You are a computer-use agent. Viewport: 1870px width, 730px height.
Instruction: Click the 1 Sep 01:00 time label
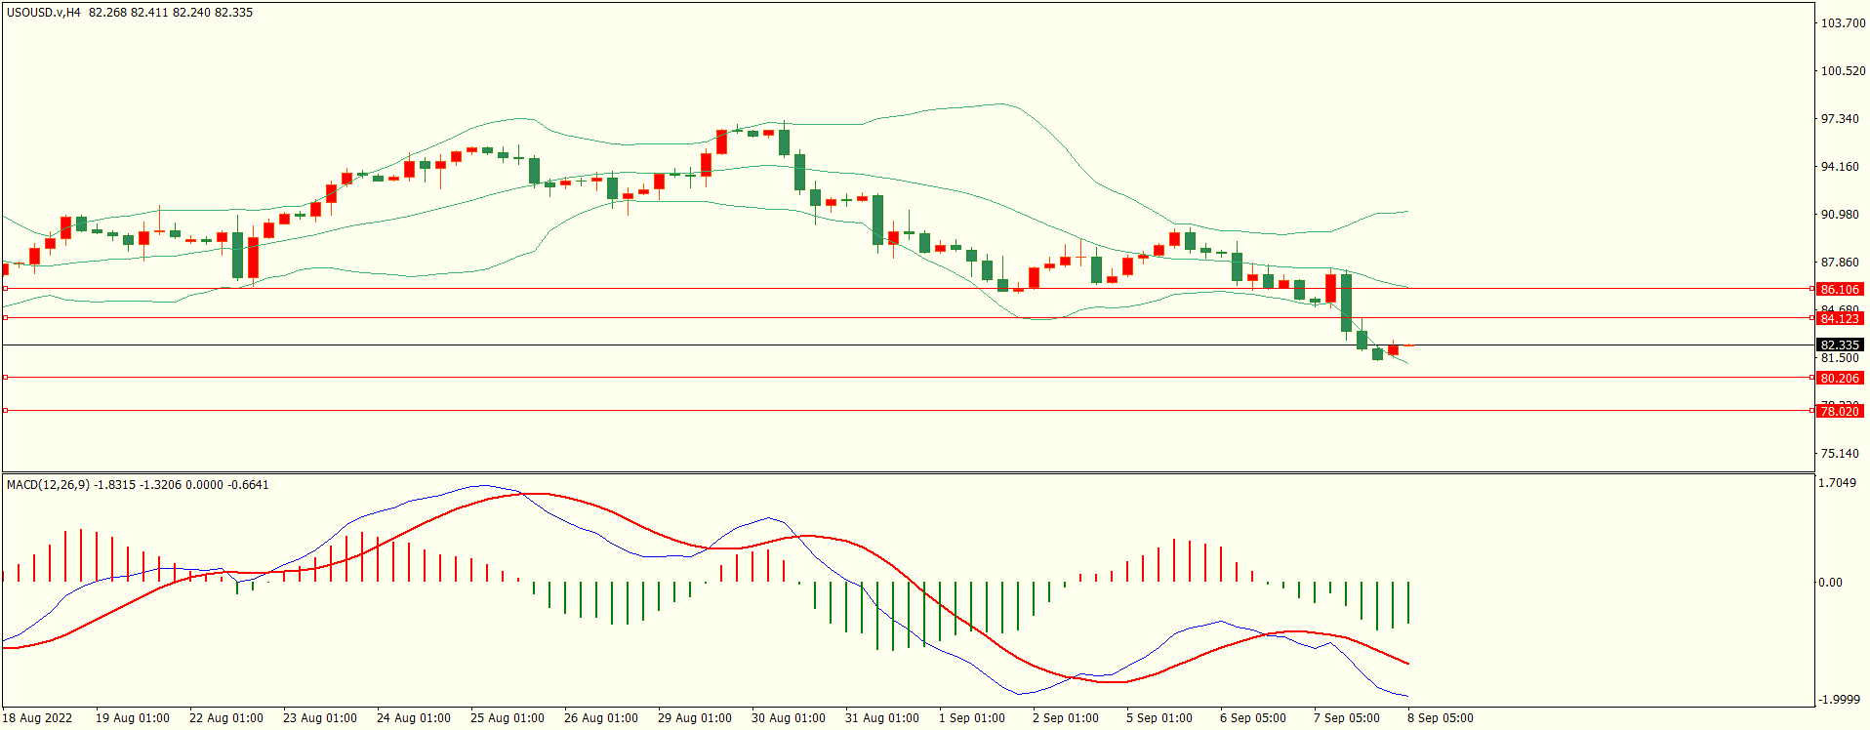pos(972,717)
